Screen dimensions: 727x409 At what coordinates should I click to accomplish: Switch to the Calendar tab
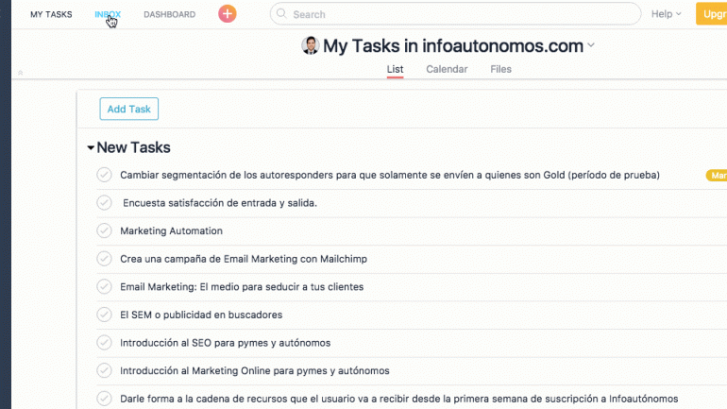(447, 69)
